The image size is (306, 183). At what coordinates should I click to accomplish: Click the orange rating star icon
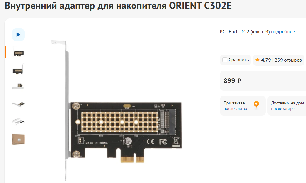(257, 60)
